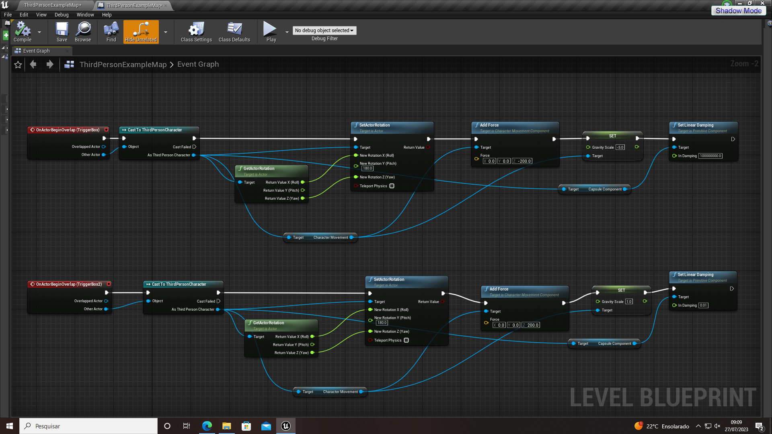772x434 pixels.
Task: Navigate forward with the right arrow
Action: (x=50, y=64)
